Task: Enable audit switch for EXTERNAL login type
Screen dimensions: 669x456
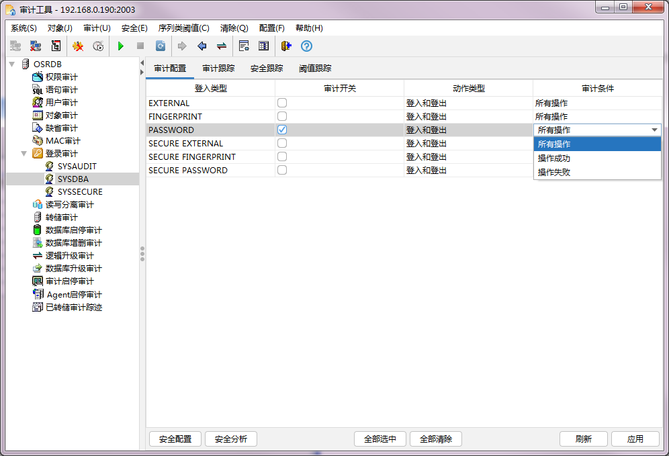Action: tap(282, 103)
